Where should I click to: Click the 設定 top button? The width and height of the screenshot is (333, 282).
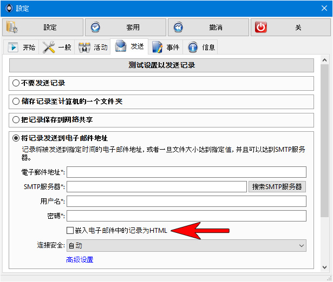pos(43,28)
